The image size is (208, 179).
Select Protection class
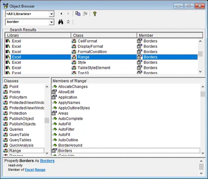pyautogui.click(x=18, y=113)
